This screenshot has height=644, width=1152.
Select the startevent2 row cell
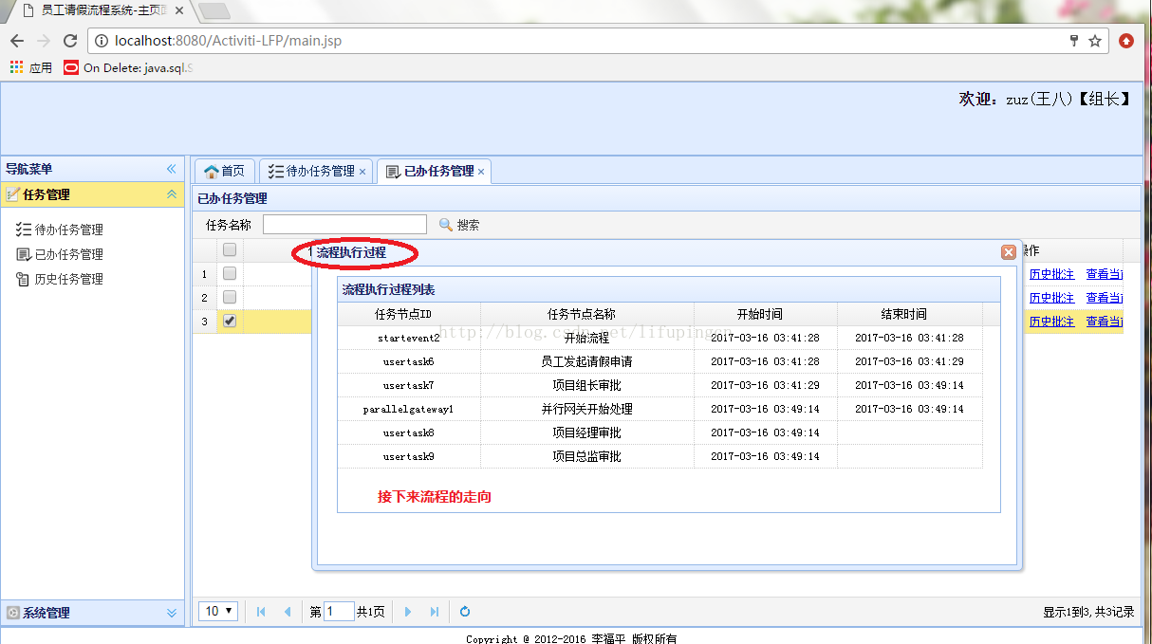tap(409, 338)
